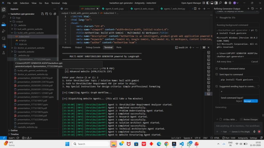Close the bottom terminal panel
This screenshot has height=148, width=264.
tap(208, 48)
